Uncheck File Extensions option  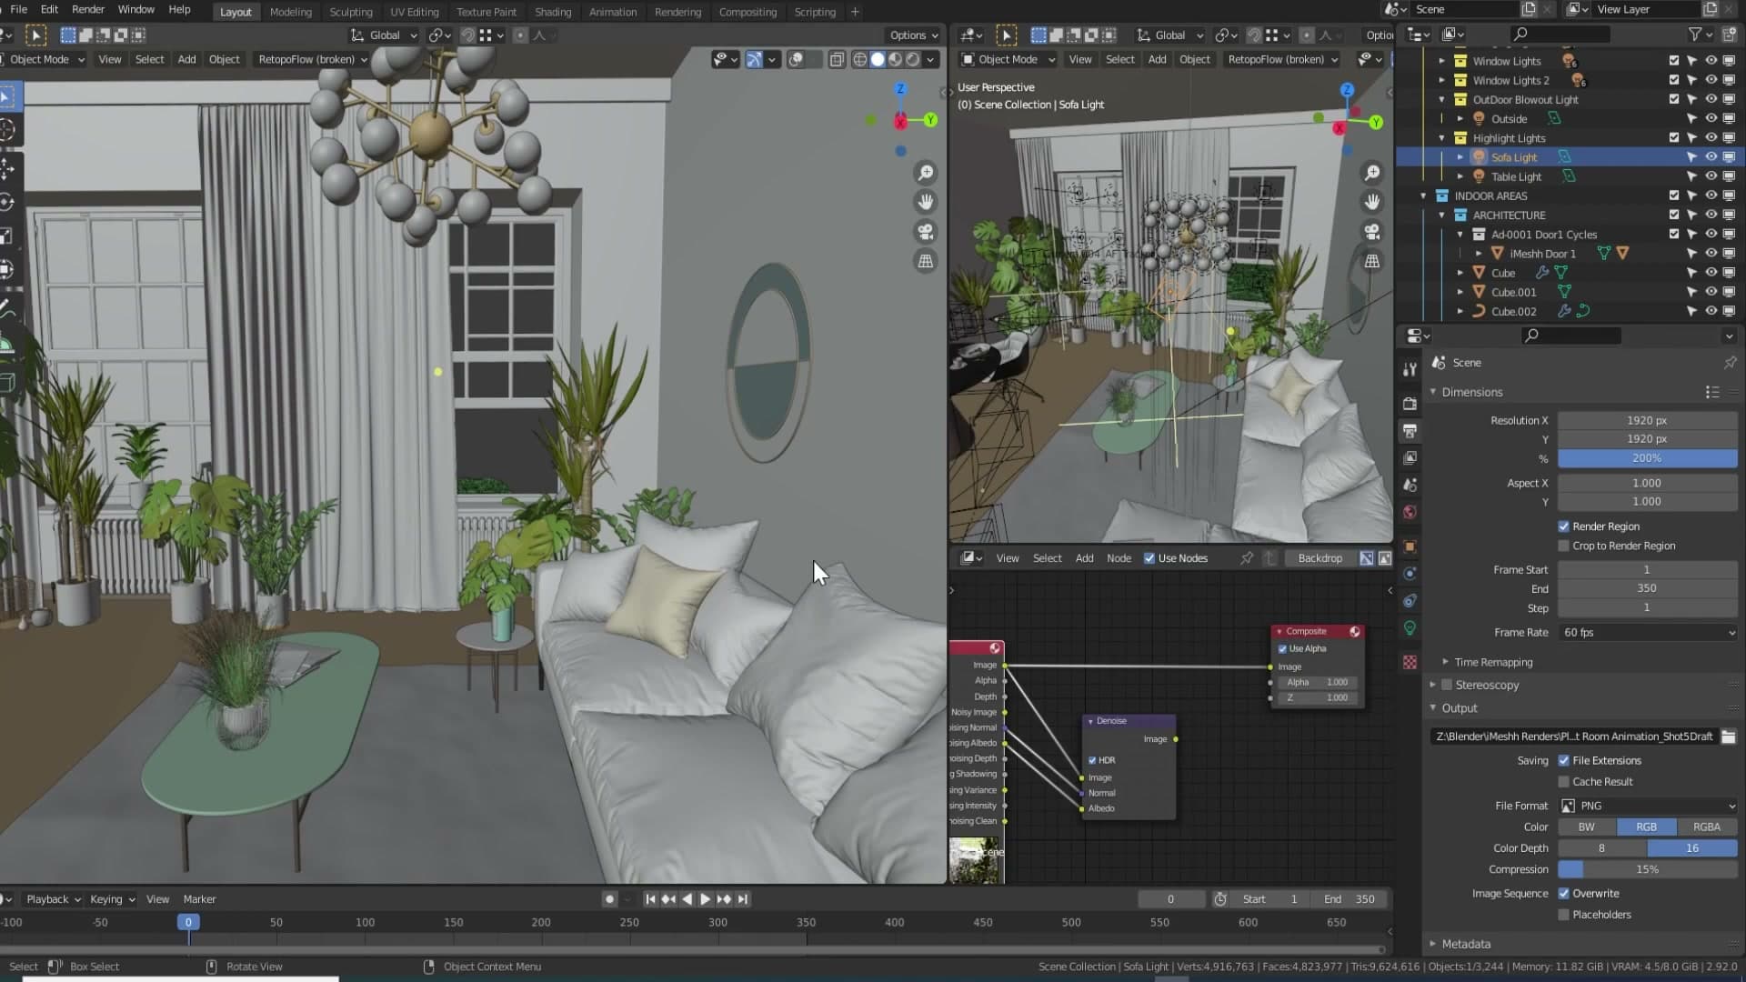coord(1564,761)
